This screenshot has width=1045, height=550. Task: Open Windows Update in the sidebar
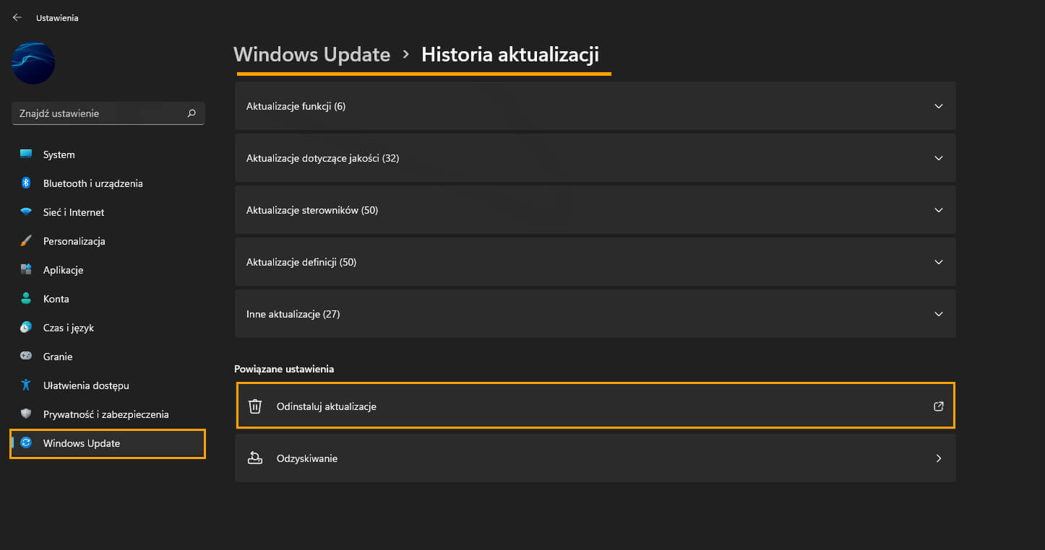(x=108, y=443)
